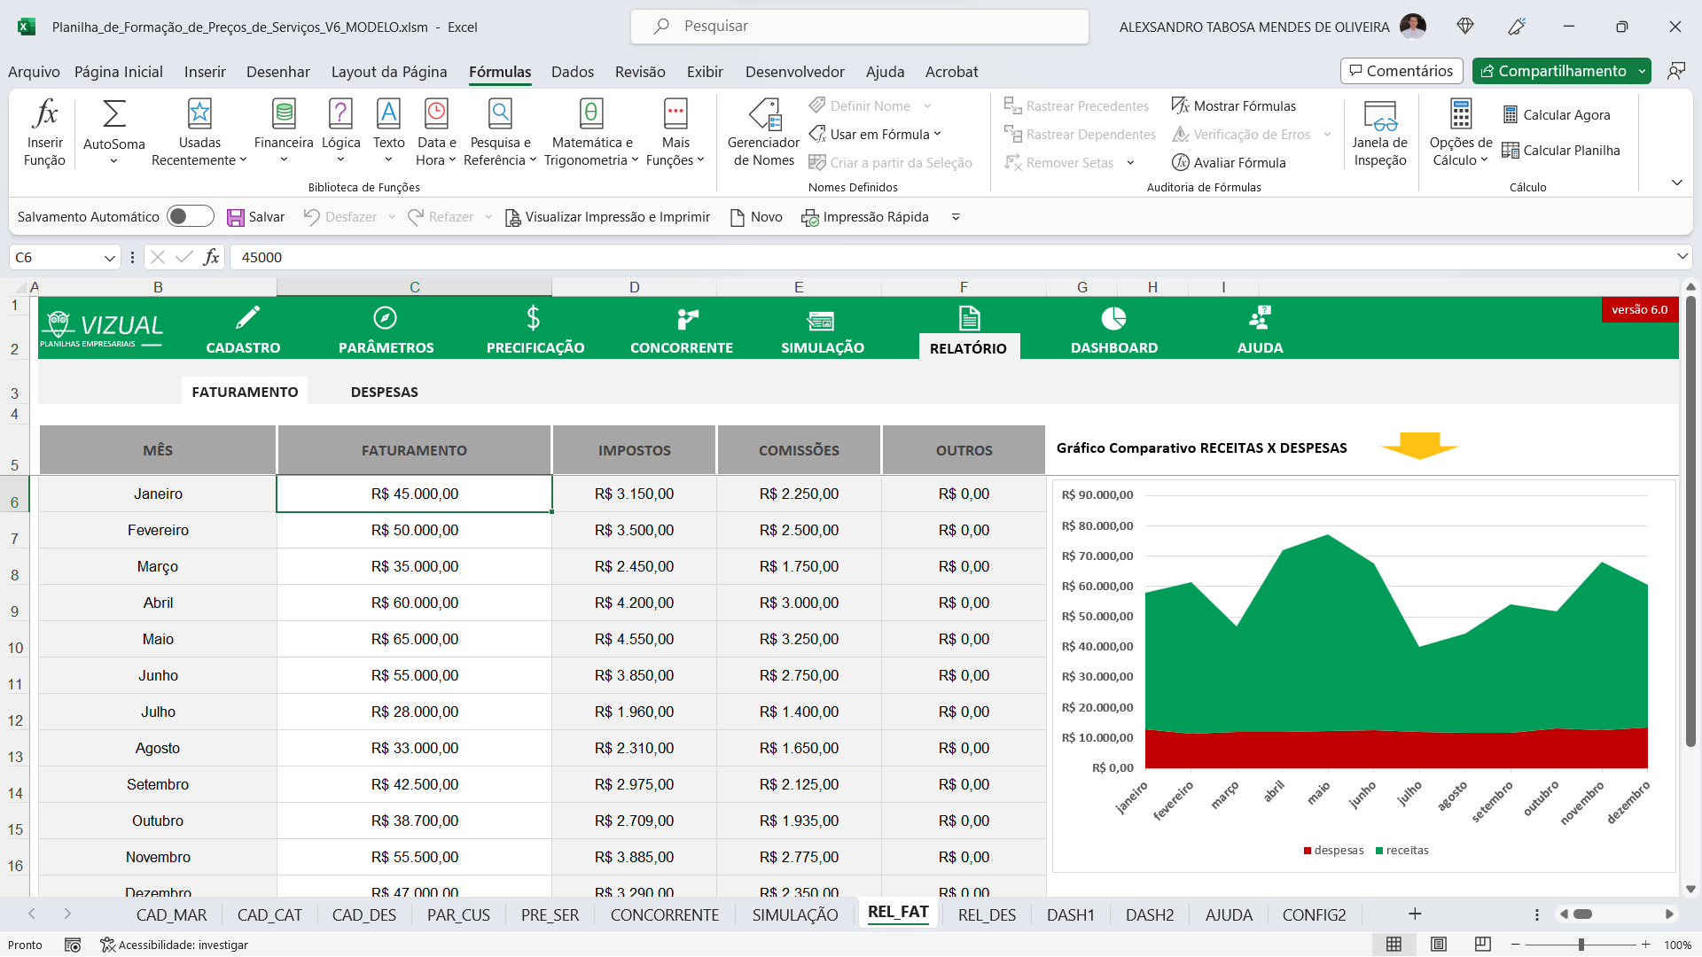
Task: Open the Remover Setas dropdown arrow
Action: point(1130,163)
